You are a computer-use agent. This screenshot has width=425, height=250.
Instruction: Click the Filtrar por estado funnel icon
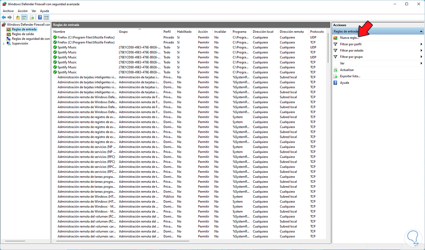335,51
